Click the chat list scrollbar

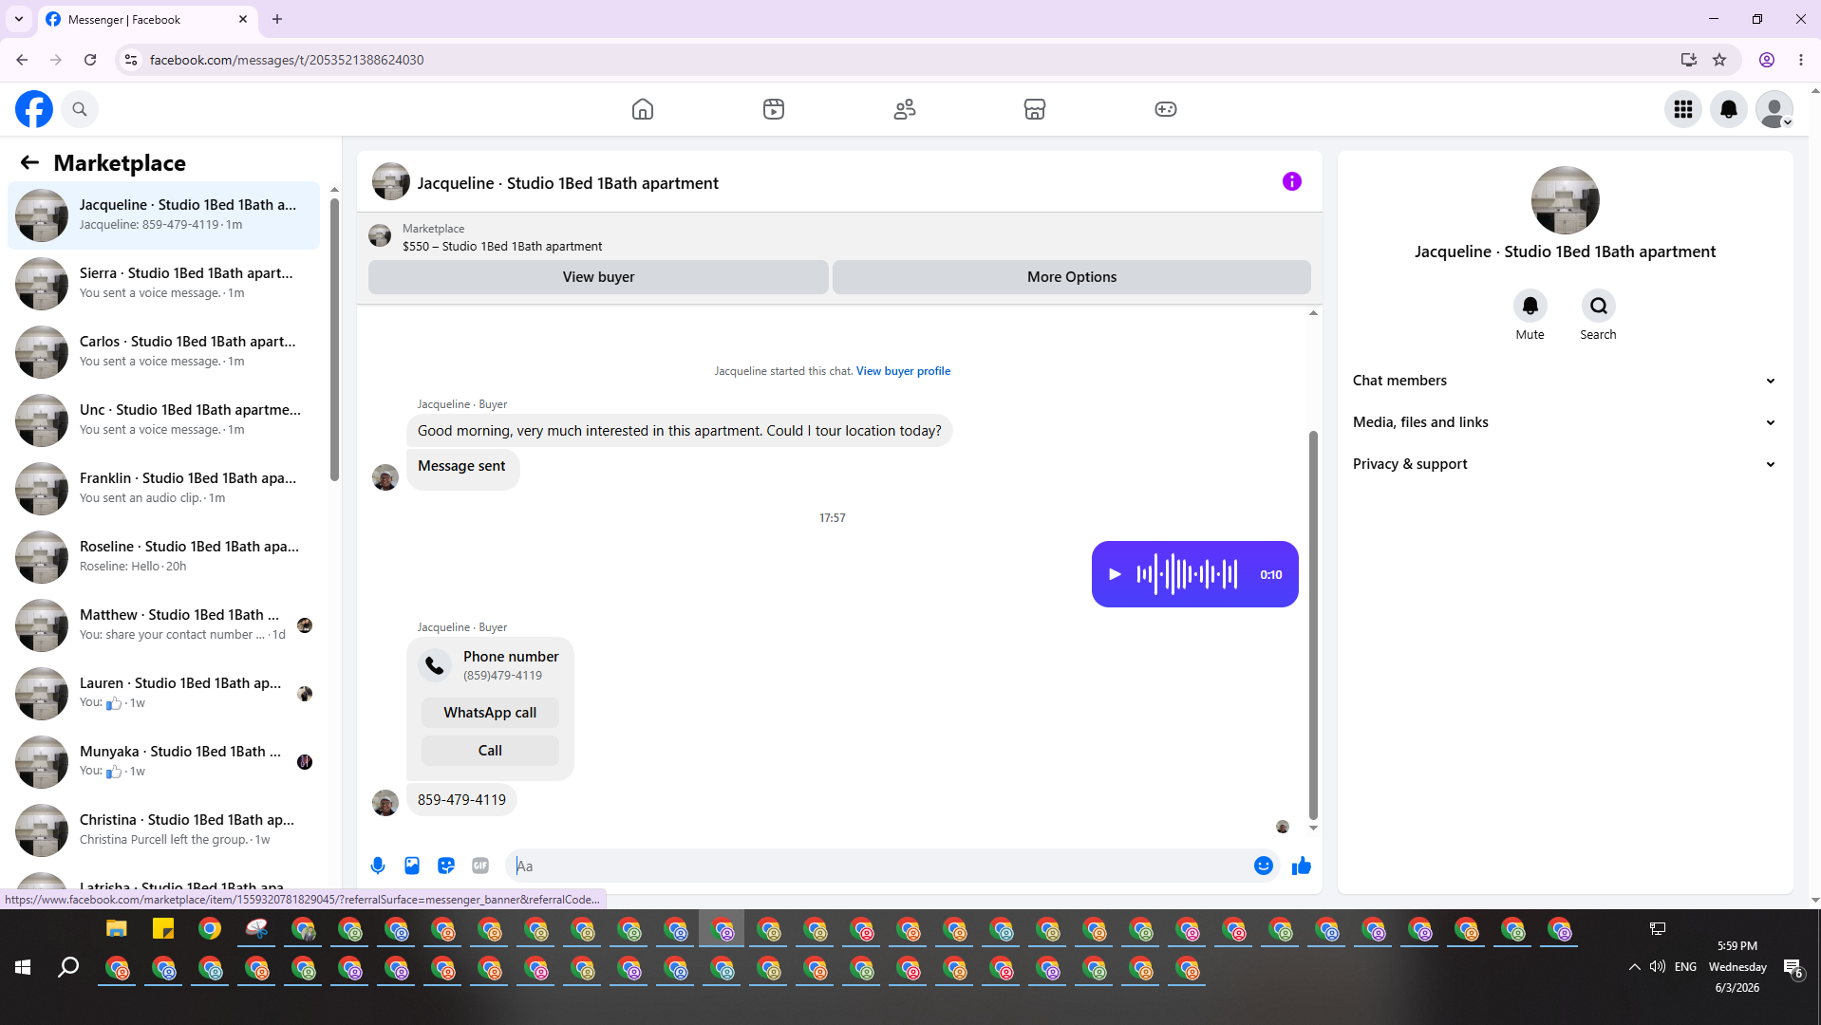click(x=334, y=339)
